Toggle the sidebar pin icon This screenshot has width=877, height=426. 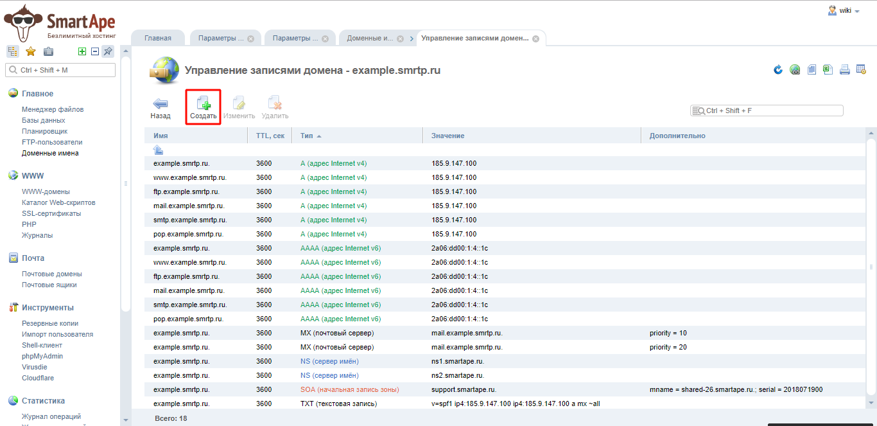tap(108, 51)
